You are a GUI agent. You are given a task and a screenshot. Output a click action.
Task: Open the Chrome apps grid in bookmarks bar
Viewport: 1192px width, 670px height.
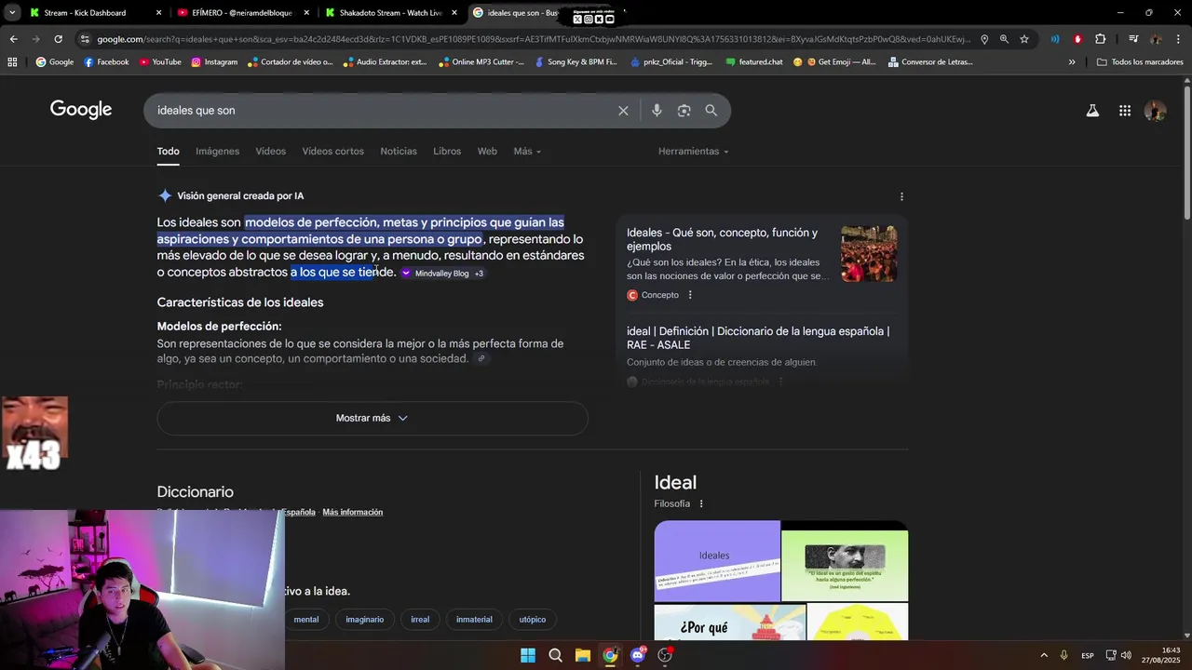[x=12, y=62]
